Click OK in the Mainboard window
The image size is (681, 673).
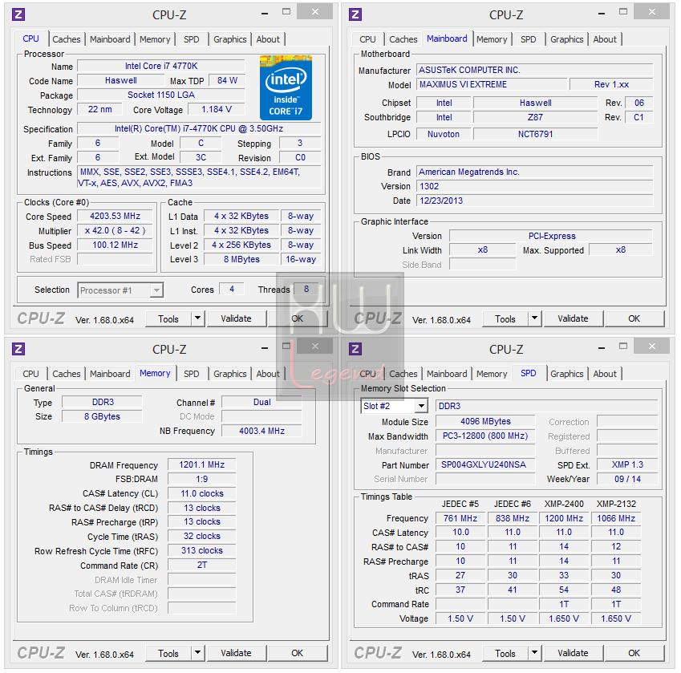tap(634, 318)
